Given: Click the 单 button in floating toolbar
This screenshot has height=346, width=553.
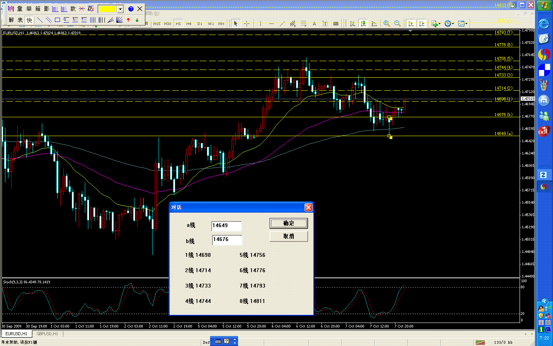Looking at the screenshot, I should 29,9.
